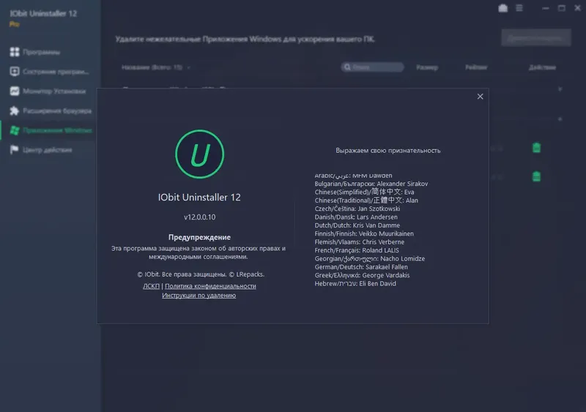The height and width of the screenshot is (412, 586).
Task: Open the Состояние программ section
Action: [x=56, y=72]
